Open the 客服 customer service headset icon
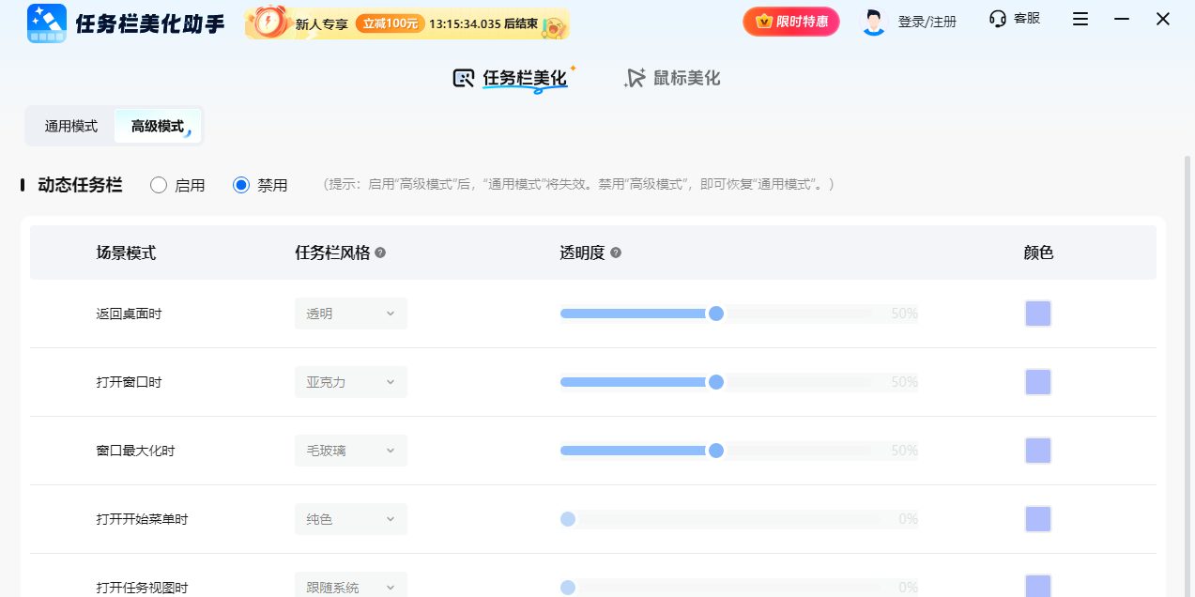1195x597 pixels. click(x=996, y=20)
